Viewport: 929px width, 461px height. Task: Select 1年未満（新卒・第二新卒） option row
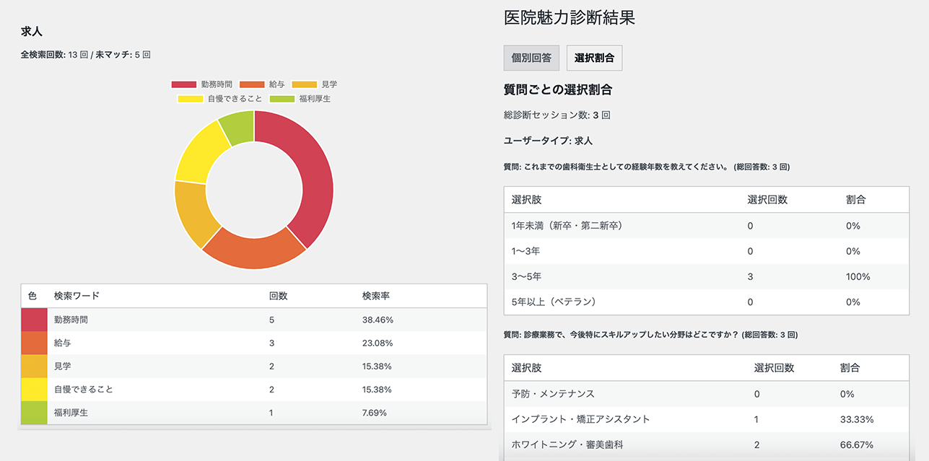707,225
